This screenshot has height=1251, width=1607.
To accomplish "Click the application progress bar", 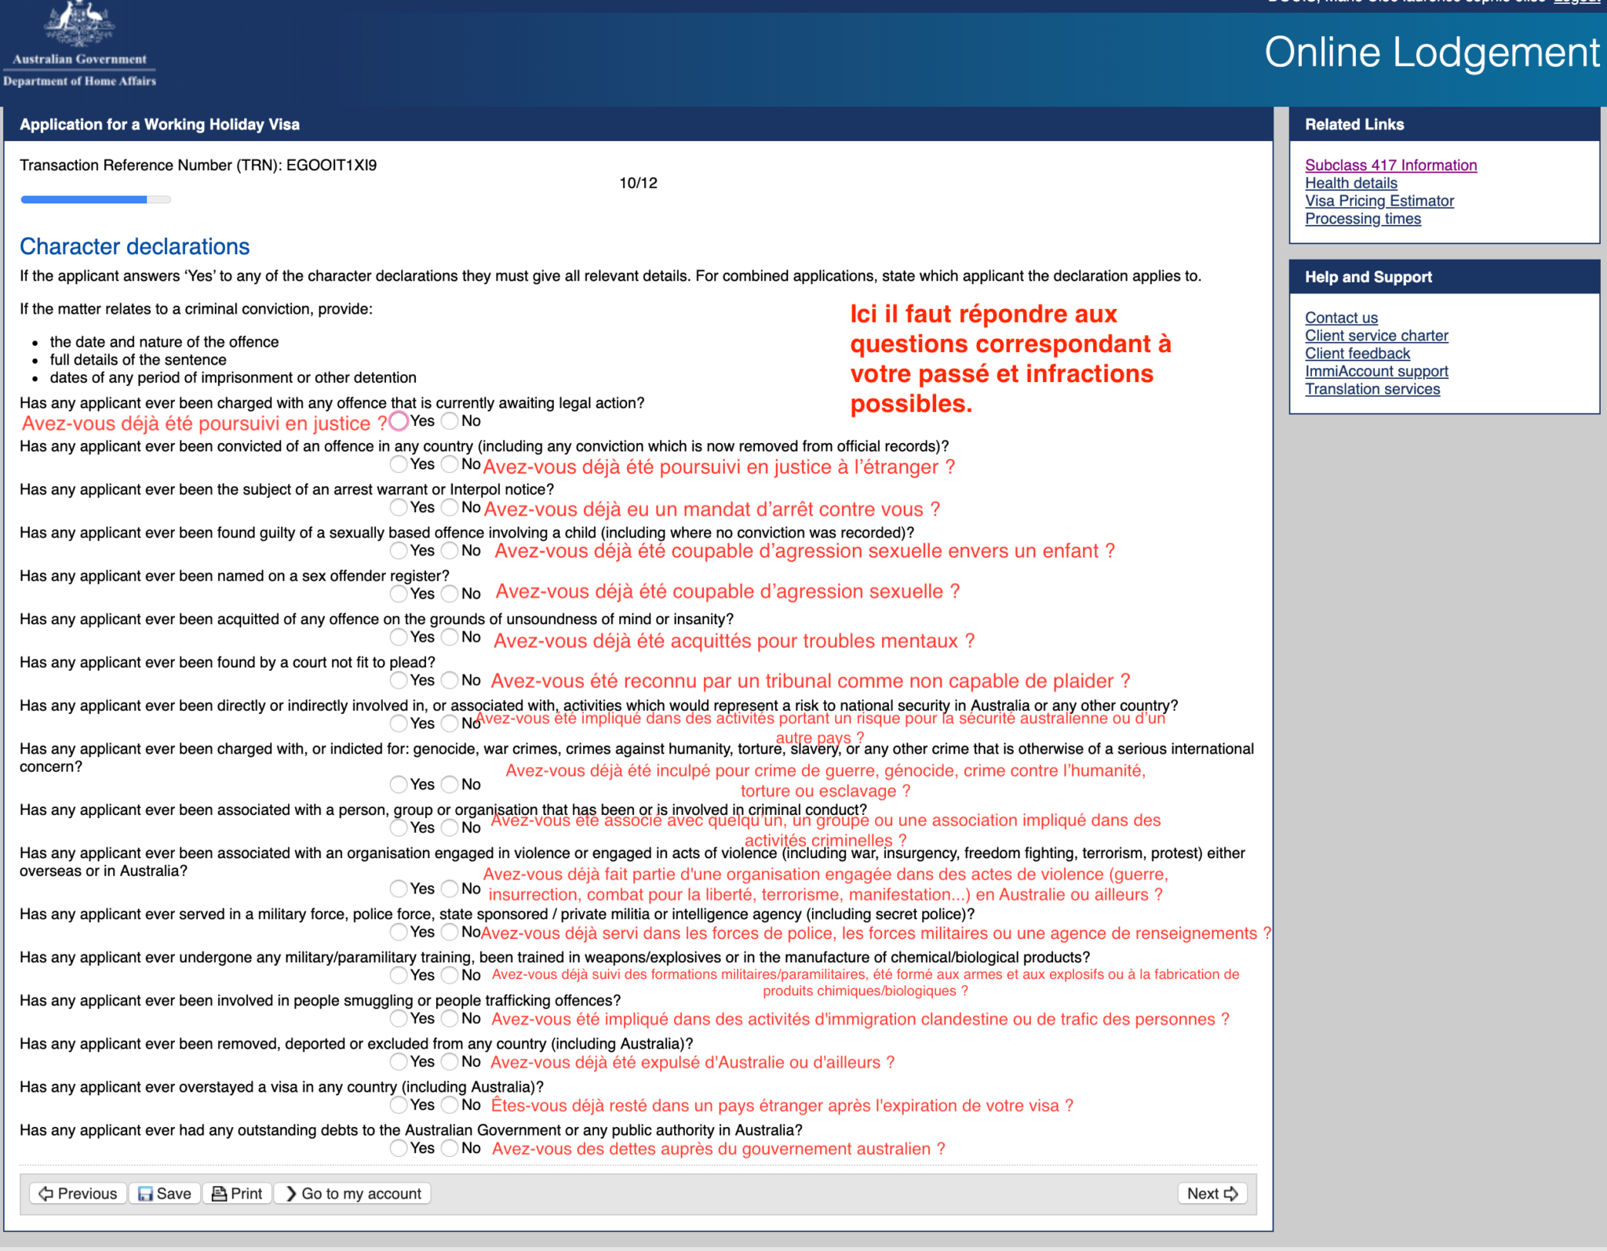I will 96,199.
